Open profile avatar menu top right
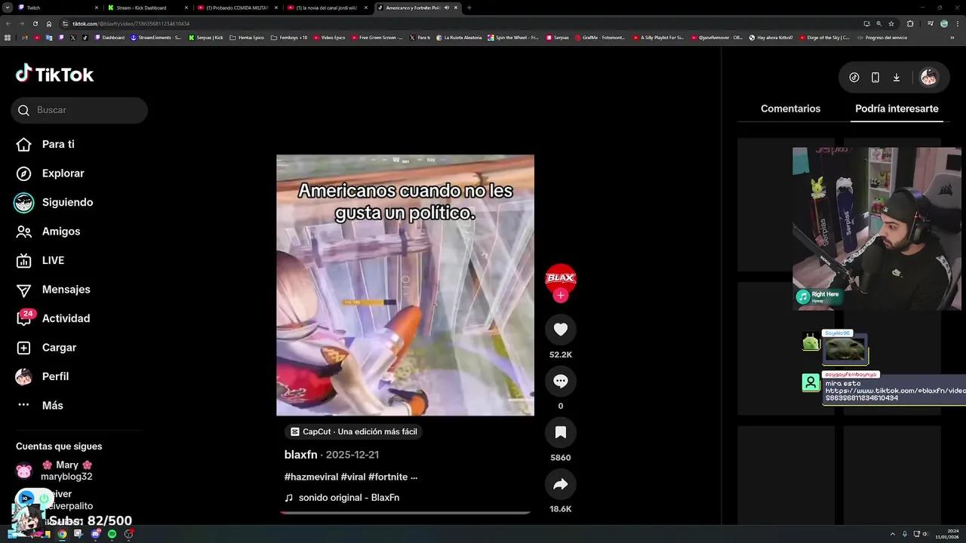 pos(929,77)
